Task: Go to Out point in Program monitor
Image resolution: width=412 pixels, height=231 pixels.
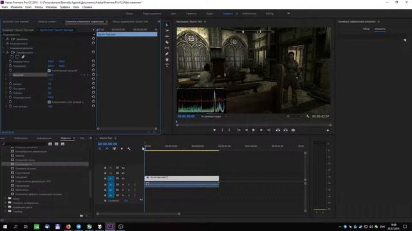Action: 268,130
